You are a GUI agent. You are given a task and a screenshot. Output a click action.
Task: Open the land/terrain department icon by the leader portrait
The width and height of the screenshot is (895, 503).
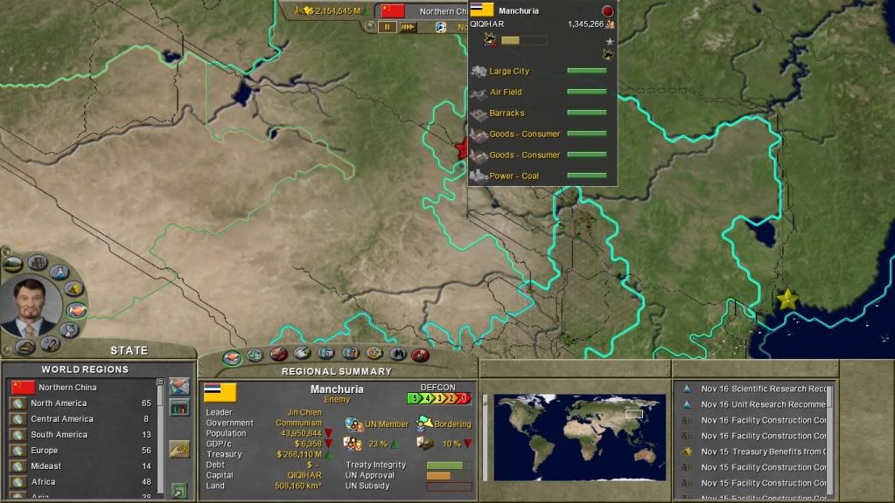(12, 264)
